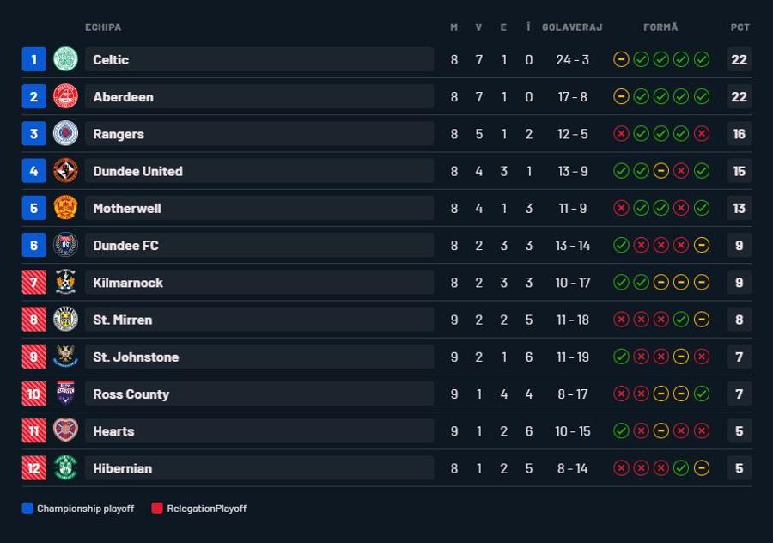This screenshot has width=773, height=543.
Task: Click the blue Championship playoff legend swatch
Action: [27, 508]
